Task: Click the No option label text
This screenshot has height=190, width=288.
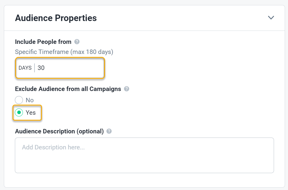Action: (x=30, y=100)
